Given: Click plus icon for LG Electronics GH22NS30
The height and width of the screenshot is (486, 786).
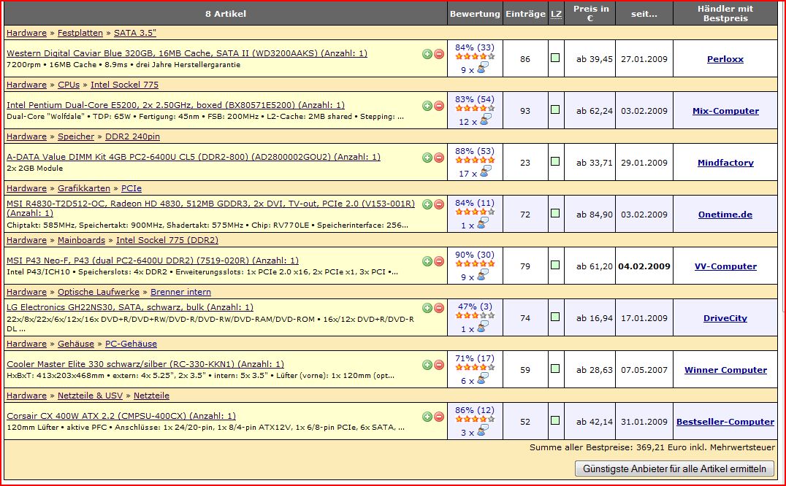Looking at the screenshot, I should [x=427, y=308].
